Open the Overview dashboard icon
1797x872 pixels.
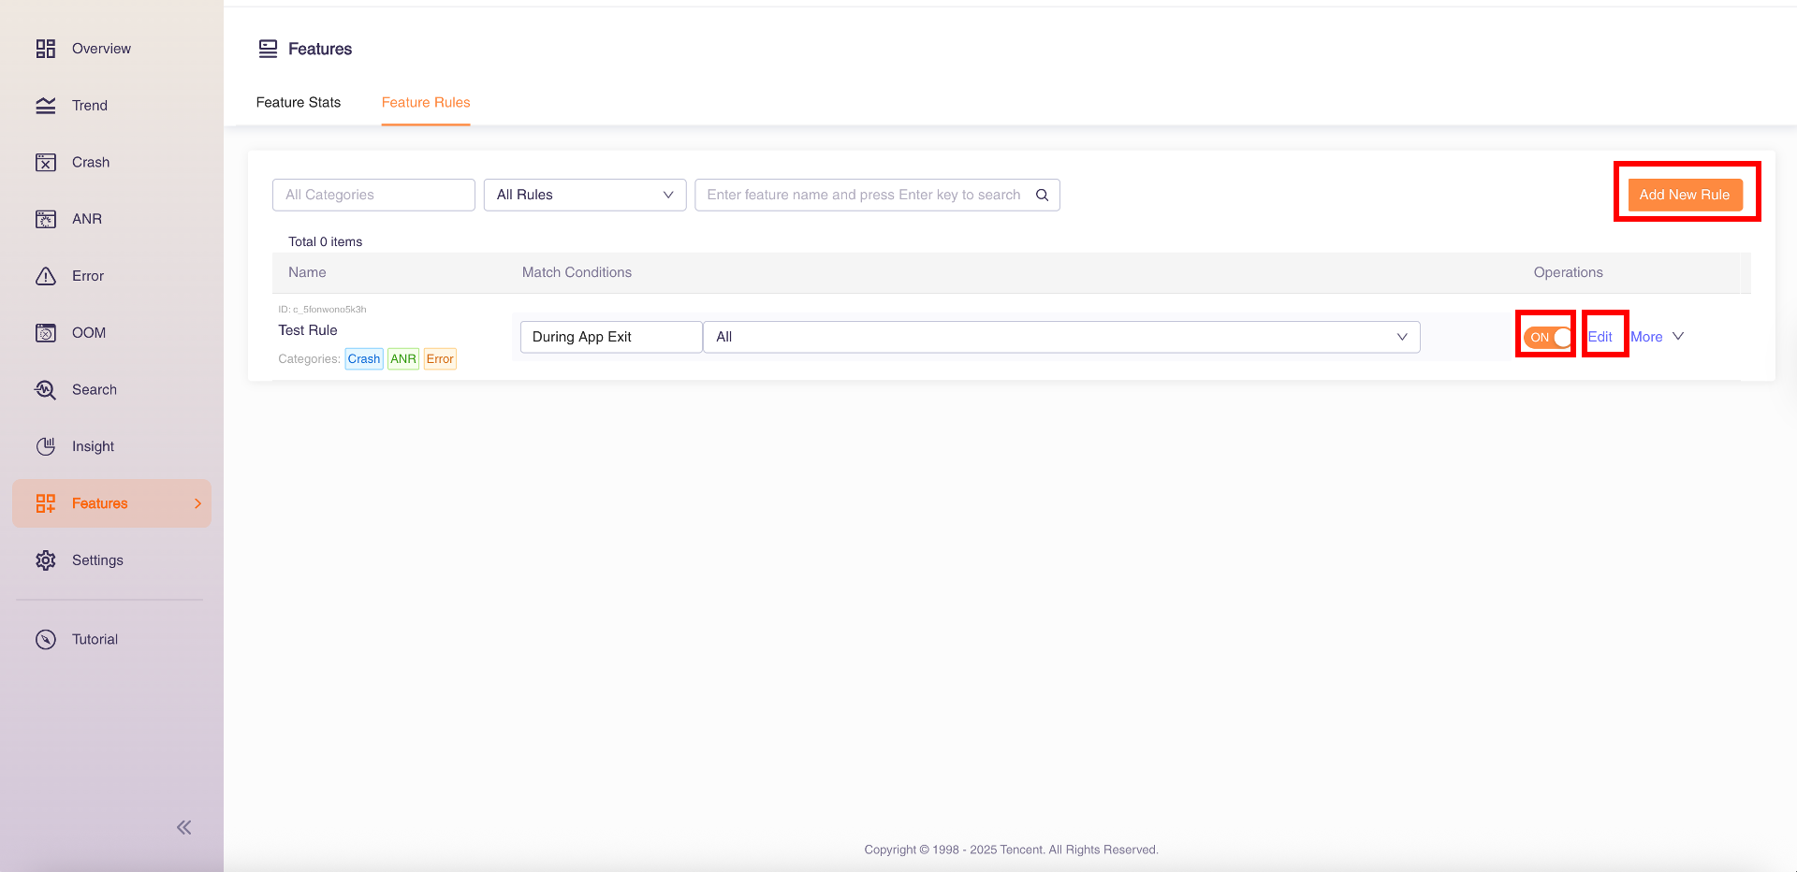[x=46, y=49]
